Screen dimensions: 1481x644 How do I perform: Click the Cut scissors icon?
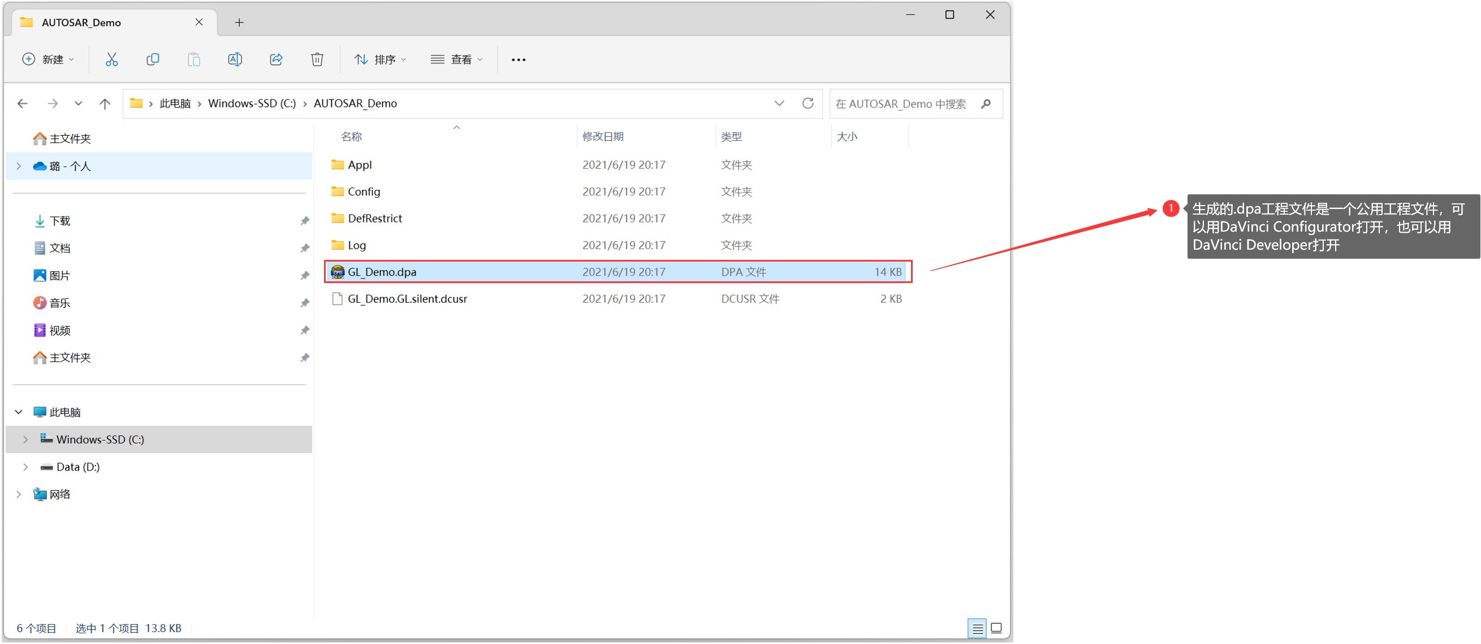111,59
